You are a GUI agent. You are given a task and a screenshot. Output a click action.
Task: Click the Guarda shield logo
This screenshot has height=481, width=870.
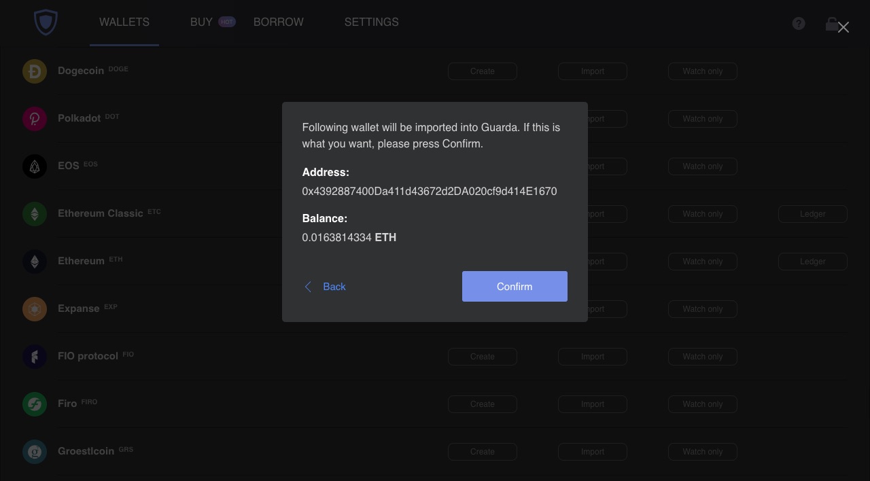tap(46, 22)
